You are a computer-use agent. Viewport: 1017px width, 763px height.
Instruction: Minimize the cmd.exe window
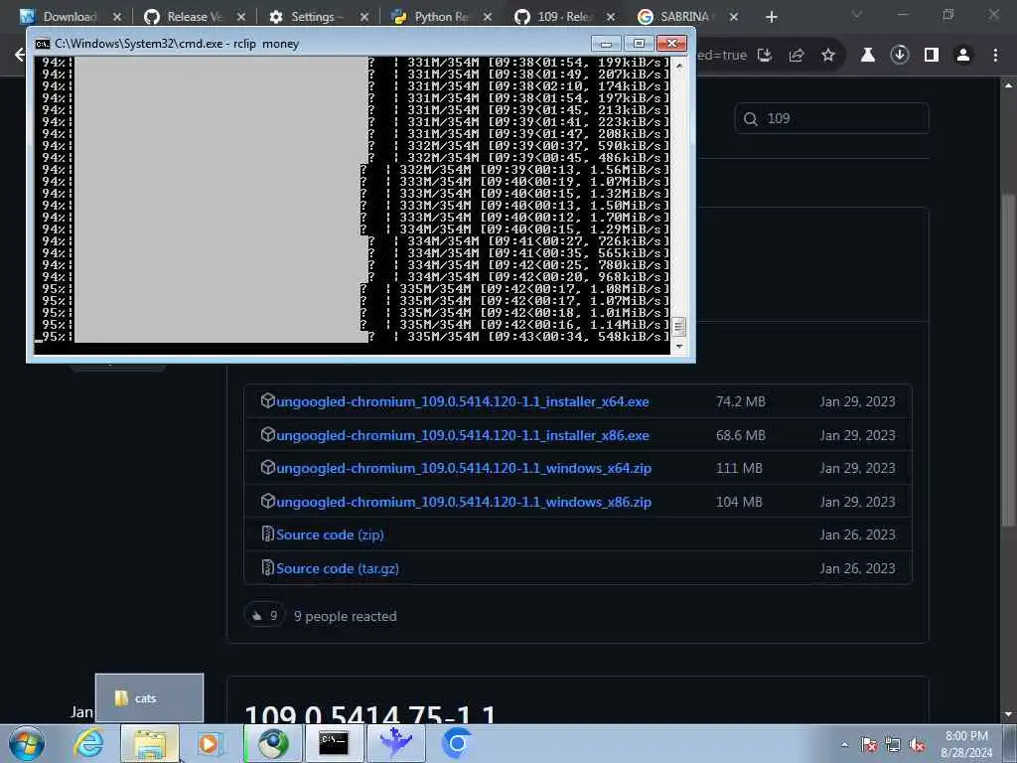pos(606,44)
